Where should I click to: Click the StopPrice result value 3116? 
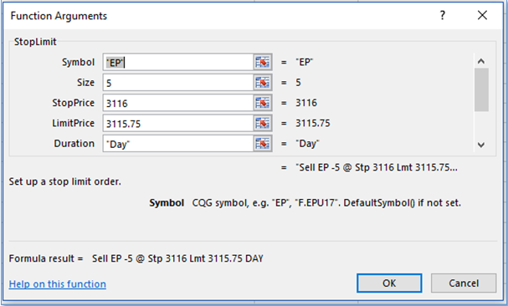click(306, 103)
